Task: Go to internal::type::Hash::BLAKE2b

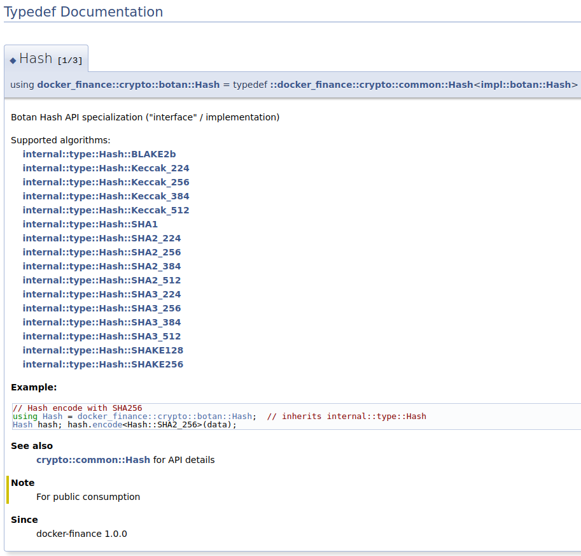Action: coord(99,154)
